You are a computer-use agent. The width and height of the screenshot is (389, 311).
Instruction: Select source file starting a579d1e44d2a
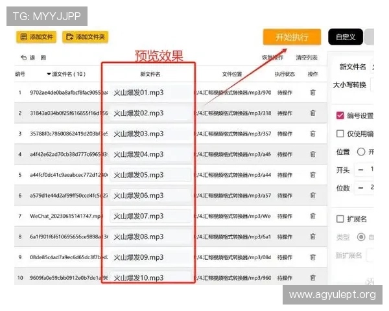pos(69,196)
